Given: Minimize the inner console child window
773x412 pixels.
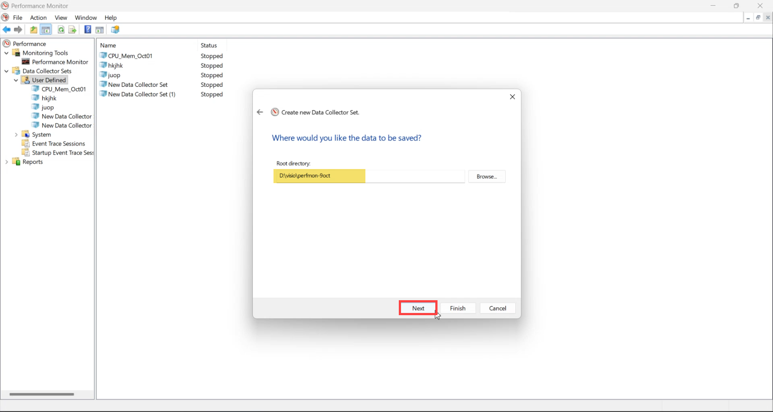Looking at the screenshot, I should [748, 18].
